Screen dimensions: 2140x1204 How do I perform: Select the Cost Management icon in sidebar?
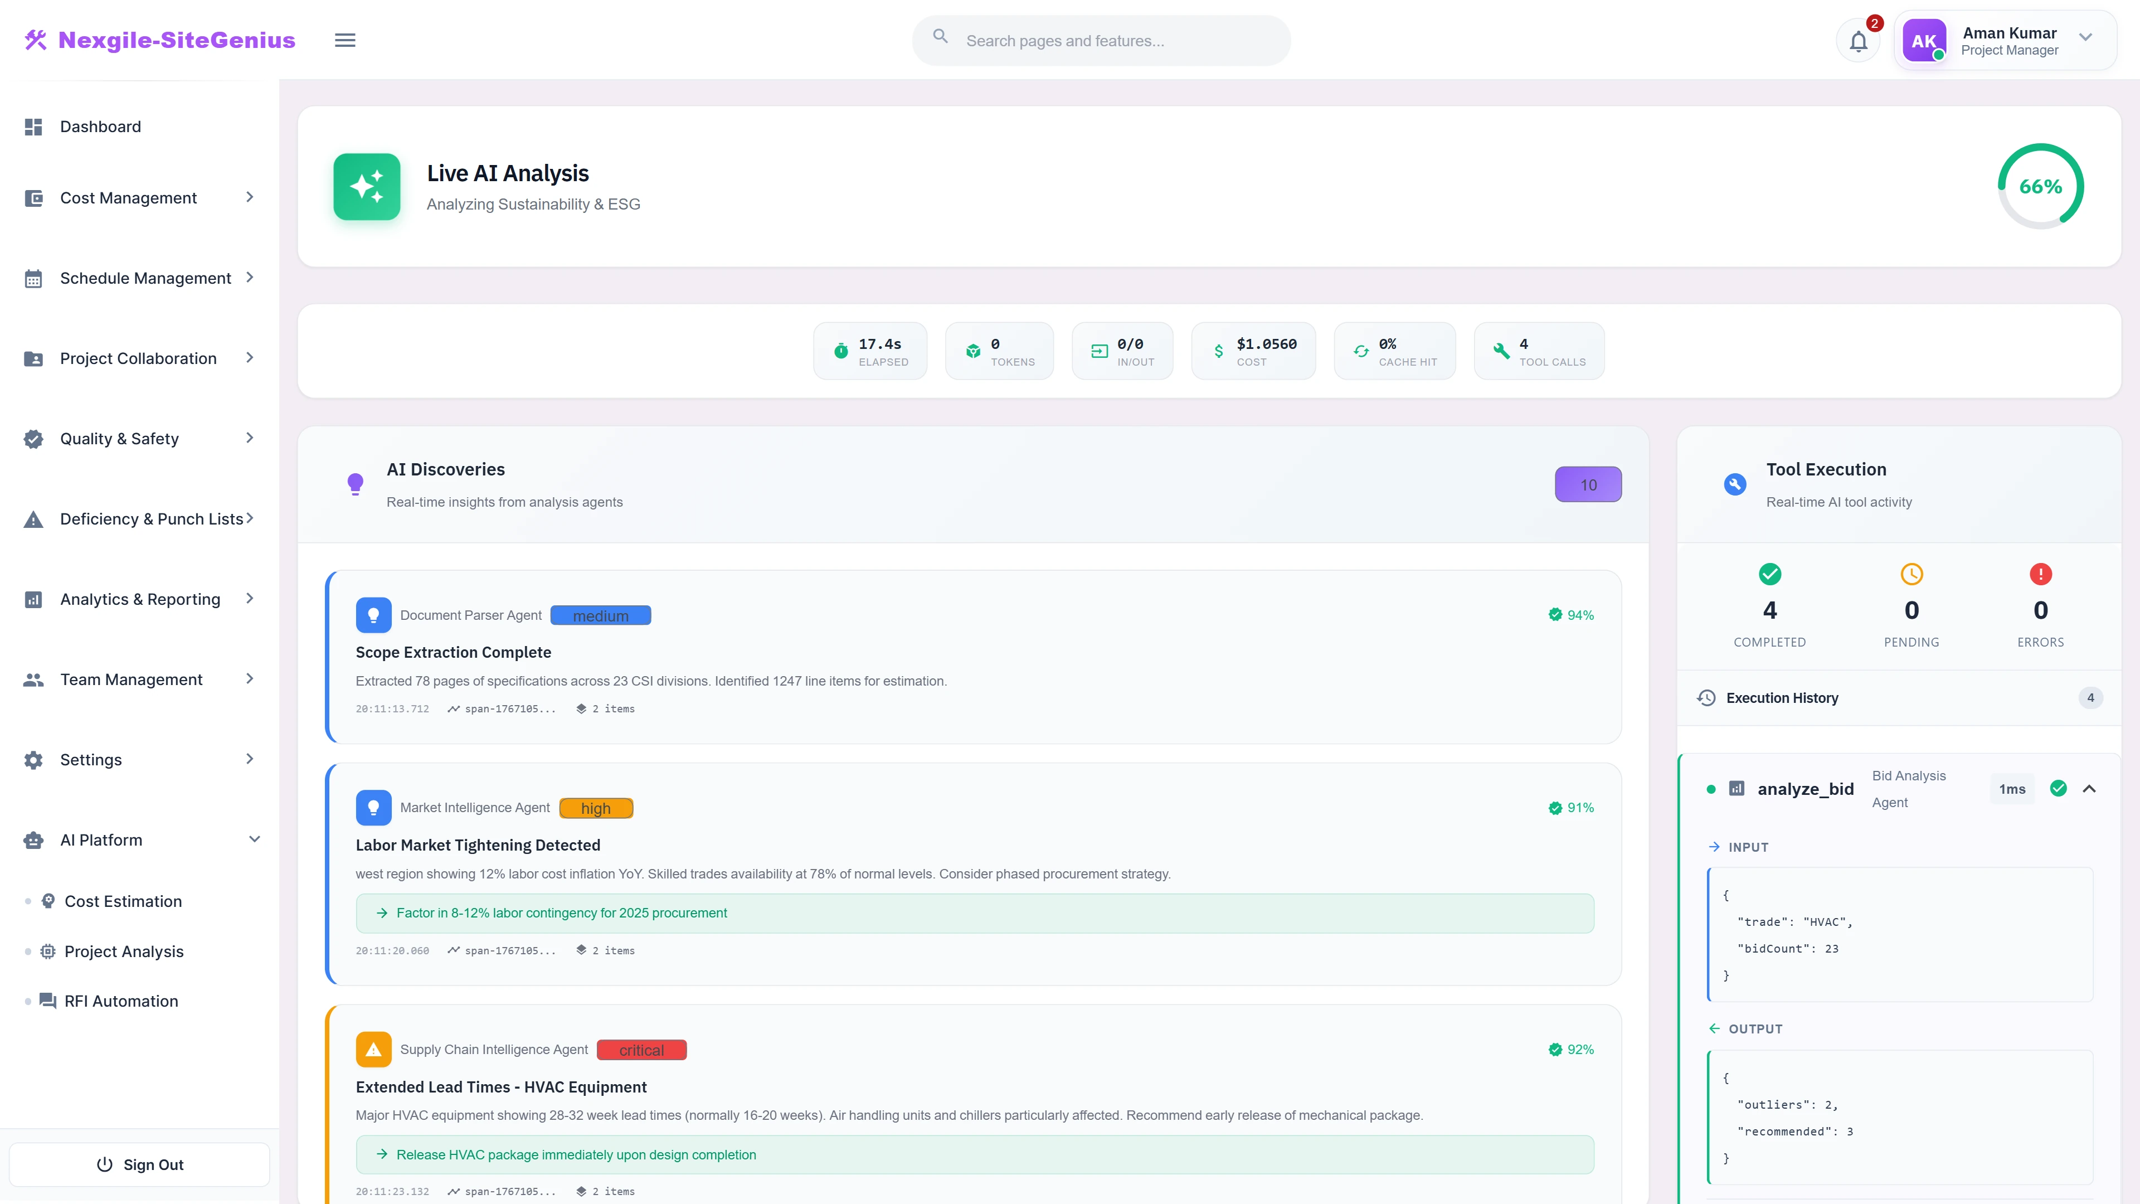click(x=33, y=198)
